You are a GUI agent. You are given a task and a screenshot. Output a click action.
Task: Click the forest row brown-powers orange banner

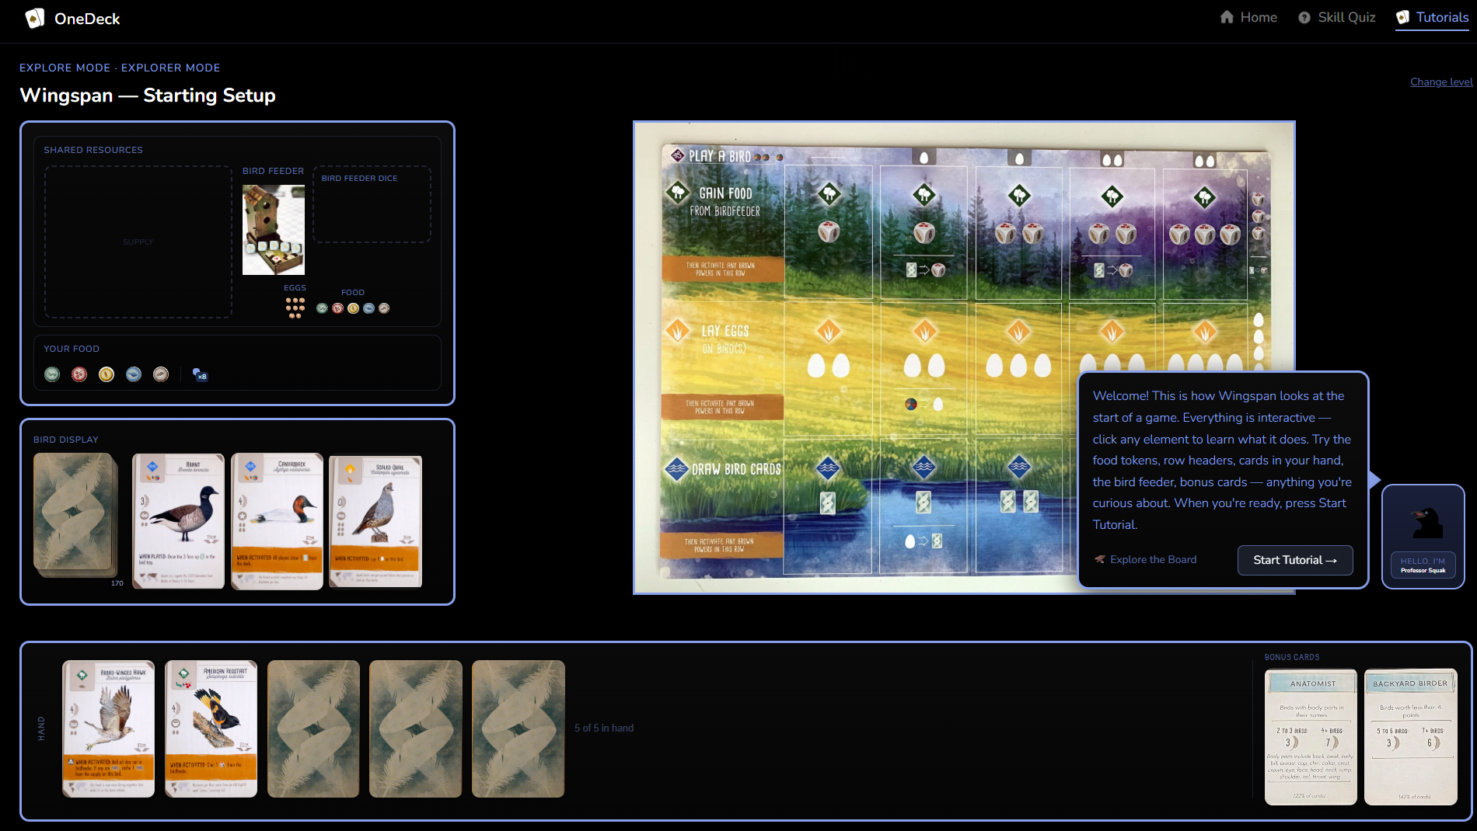(x=723, y=269)
